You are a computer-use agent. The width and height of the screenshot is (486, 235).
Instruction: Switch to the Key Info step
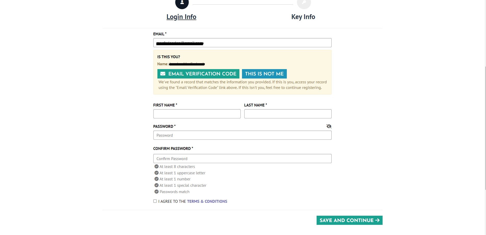[303, 17]
